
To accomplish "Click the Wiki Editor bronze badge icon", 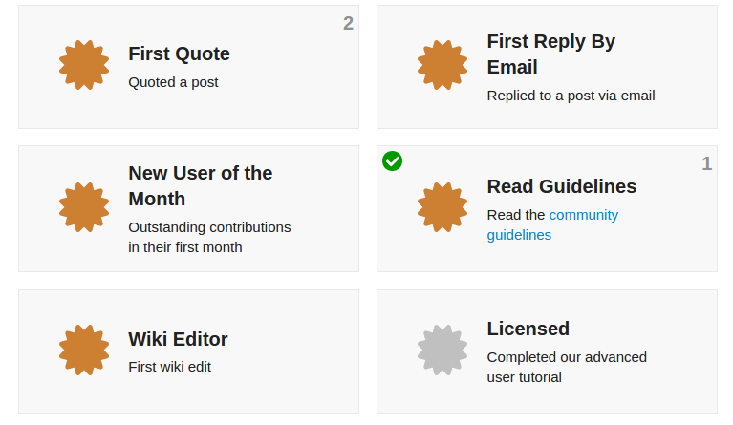I will [84, 350].
